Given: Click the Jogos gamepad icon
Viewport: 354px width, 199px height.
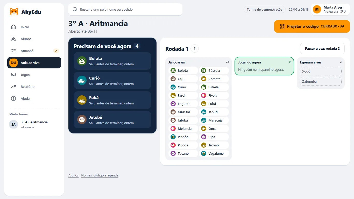Looking at the screenshot, I should click(13, 75).
